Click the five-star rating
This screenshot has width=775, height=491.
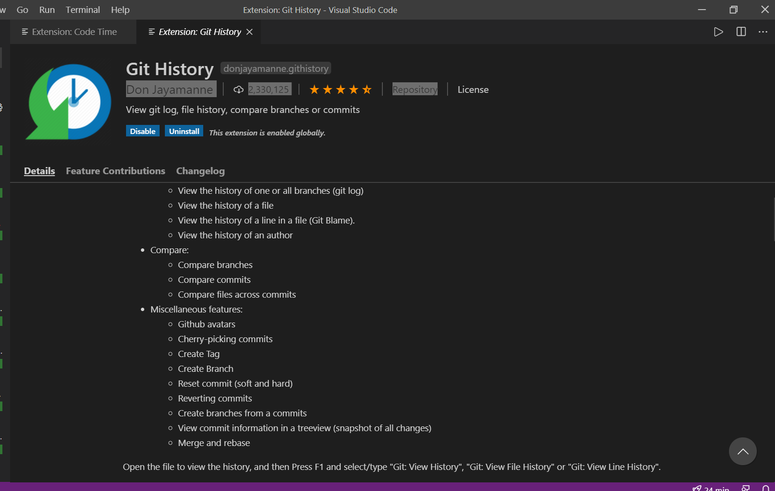pyautogui.click(x=340, y=89)
